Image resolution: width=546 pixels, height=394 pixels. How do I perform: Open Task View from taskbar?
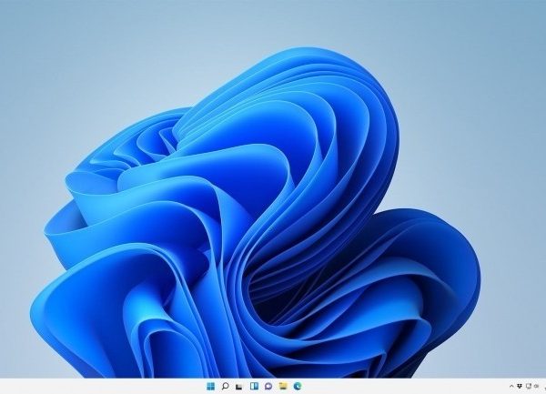point(238,387)
